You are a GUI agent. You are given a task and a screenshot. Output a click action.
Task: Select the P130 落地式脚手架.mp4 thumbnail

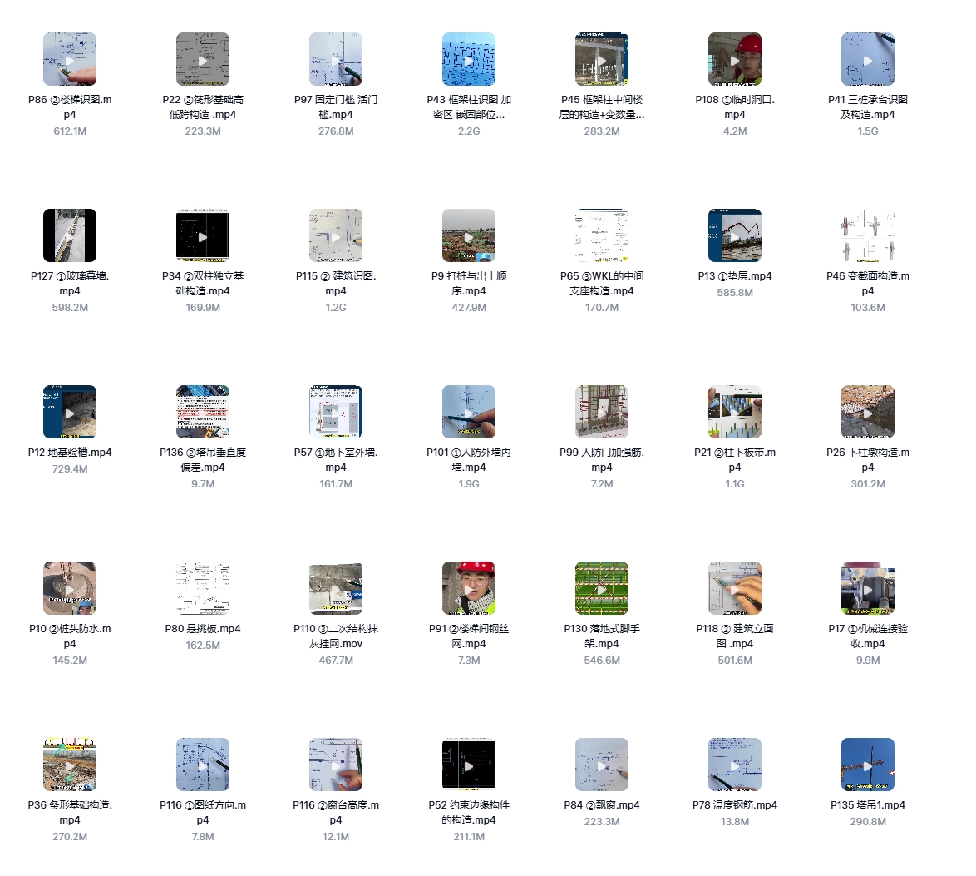602,589
